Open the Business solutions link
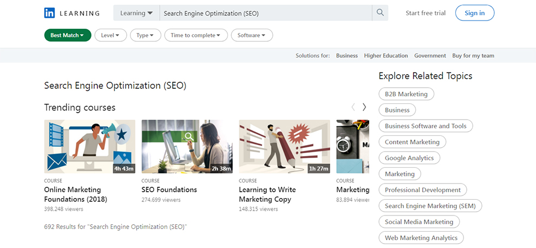This screenshot has height=248, width=536. point(347,56)
